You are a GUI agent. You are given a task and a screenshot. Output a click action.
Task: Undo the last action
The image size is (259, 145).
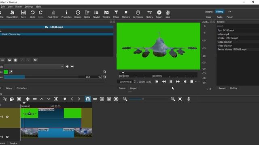[32, 14]
